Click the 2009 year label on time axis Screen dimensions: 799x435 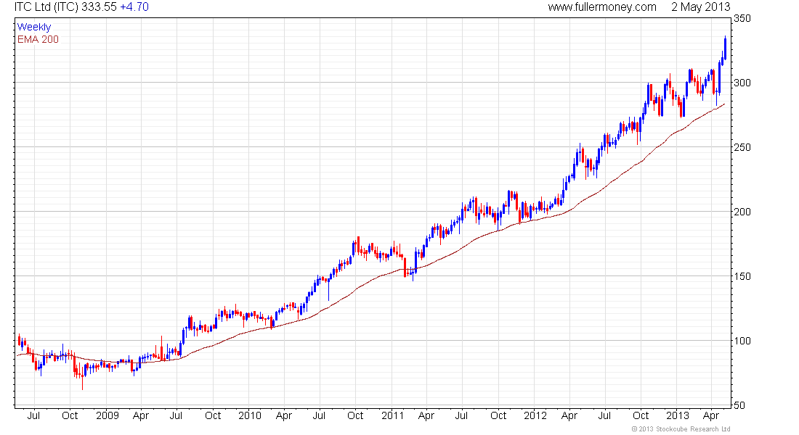(x=108, y=415)
